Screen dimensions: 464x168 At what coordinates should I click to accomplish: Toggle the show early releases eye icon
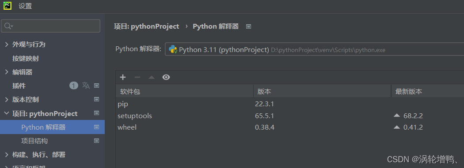[166, 77]
